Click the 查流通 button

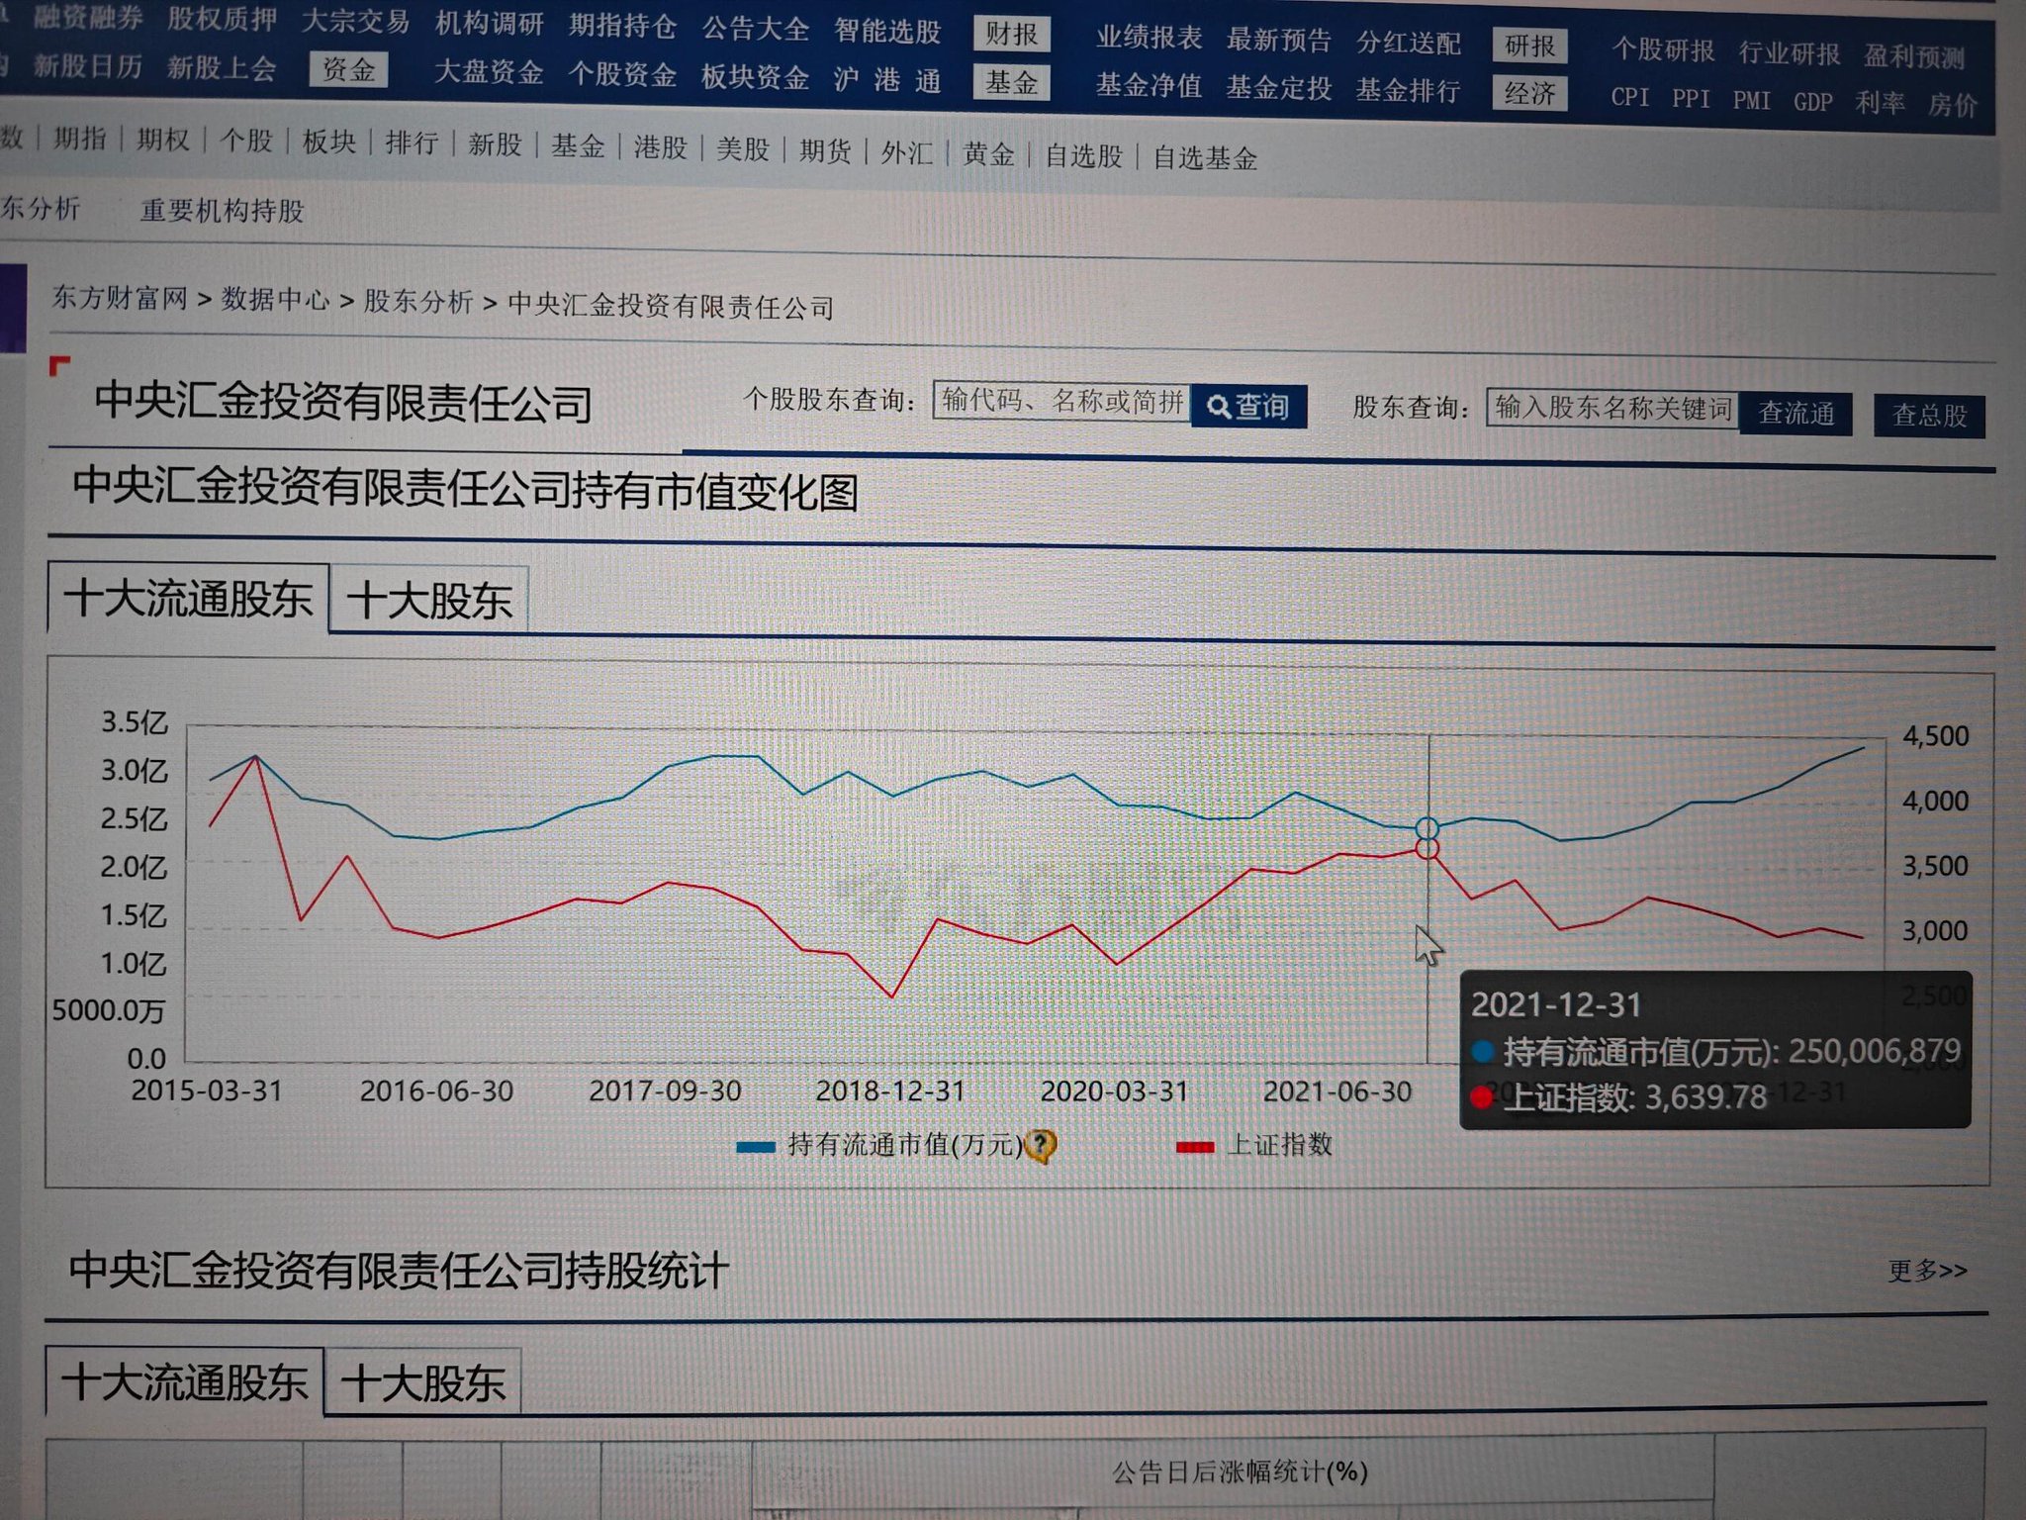(x=1796, y=413)
